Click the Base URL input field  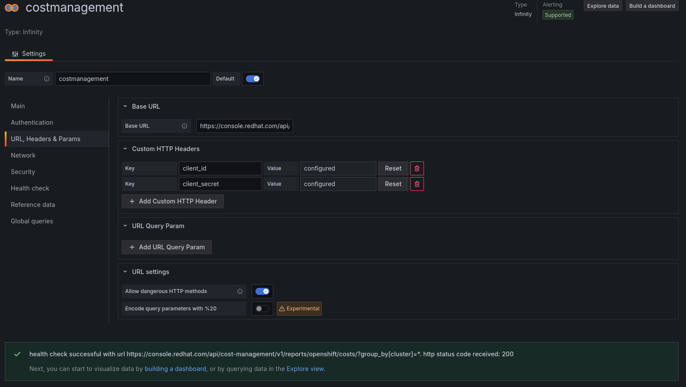(245, 126)
